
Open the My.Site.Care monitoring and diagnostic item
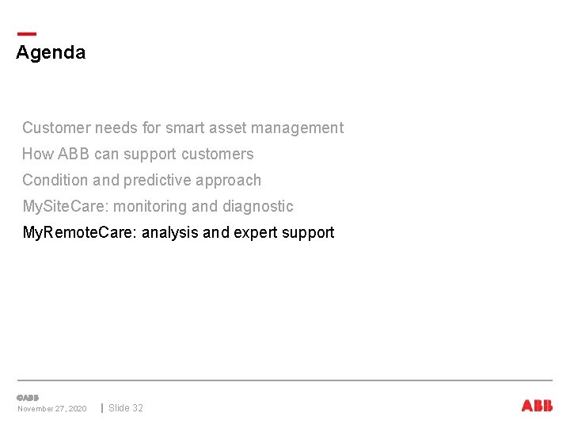[158, 206]
